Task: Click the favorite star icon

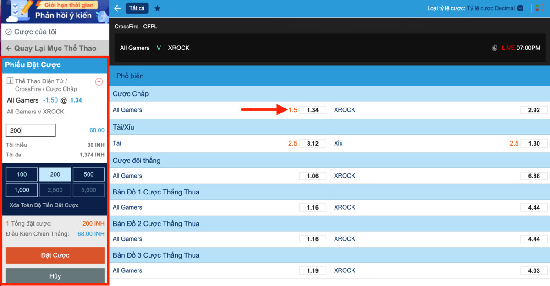Action: coord(157,8)
